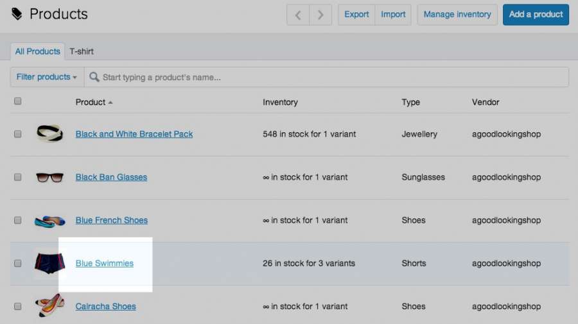Select the Blue Swimmies row checkbox
The image size is (578, 324).
18,263
